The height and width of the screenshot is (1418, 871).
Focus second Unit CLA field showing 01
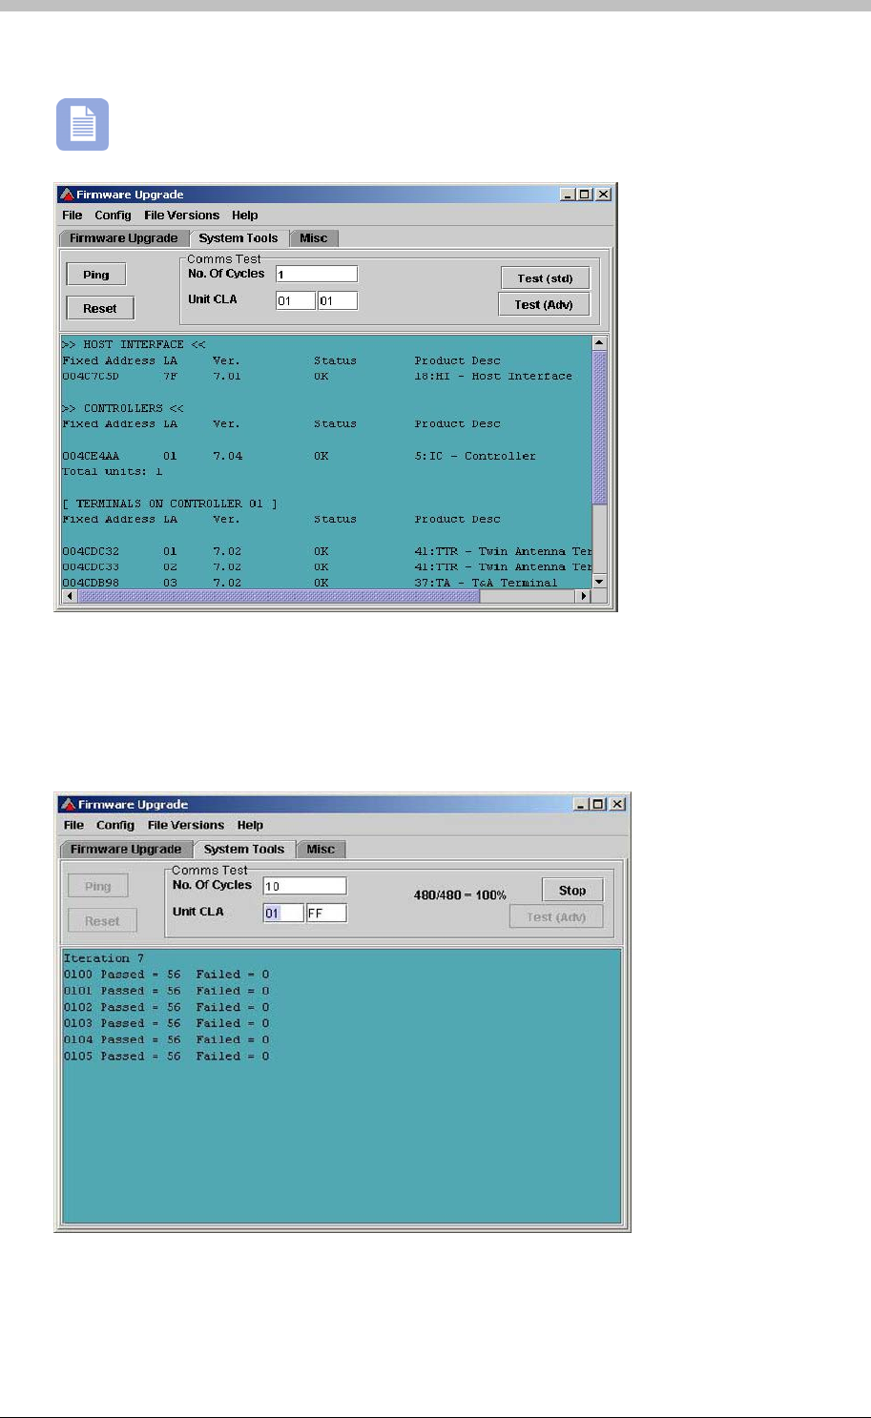pos(338,301)
